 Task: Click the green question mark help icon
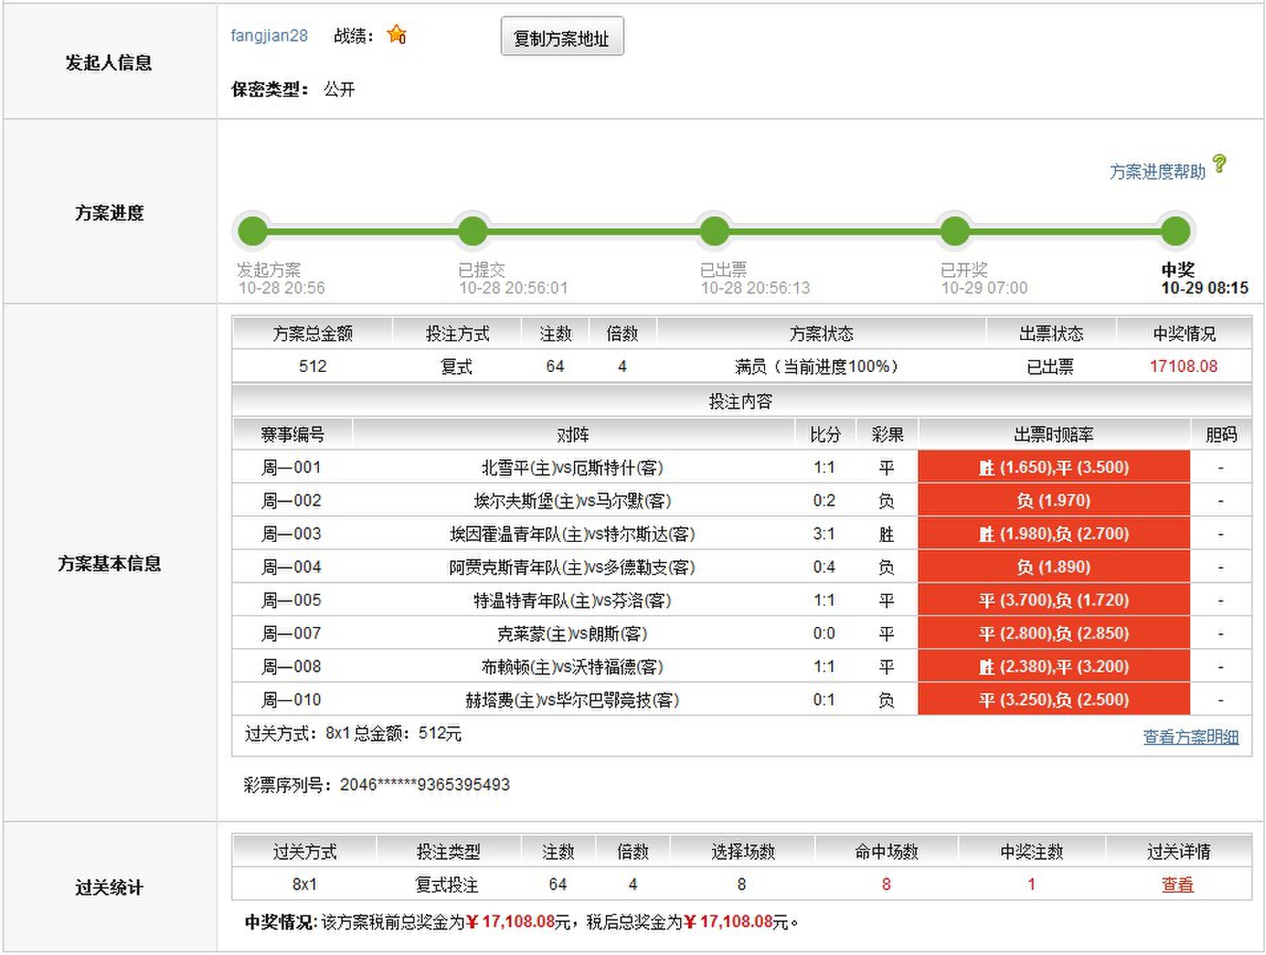tap(1219, 163)
